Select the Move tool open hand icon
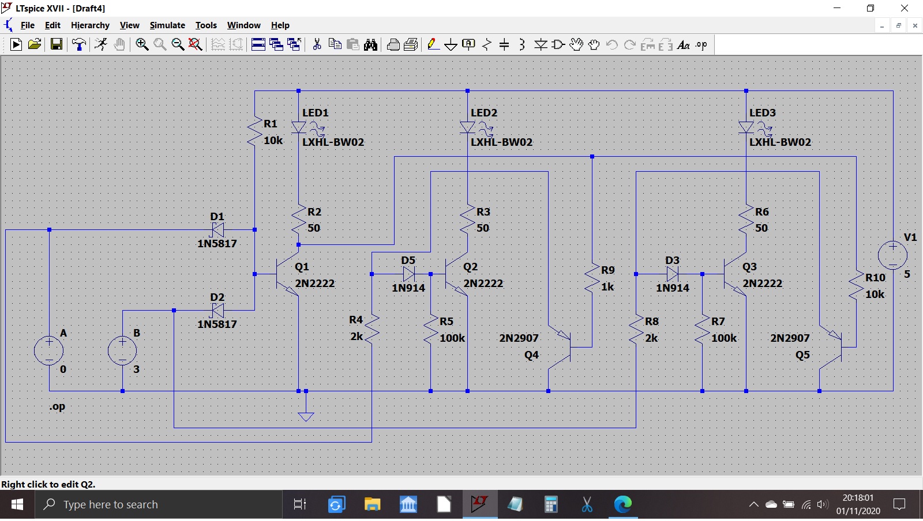Screen dimensions: 923x521 [576, 44]
